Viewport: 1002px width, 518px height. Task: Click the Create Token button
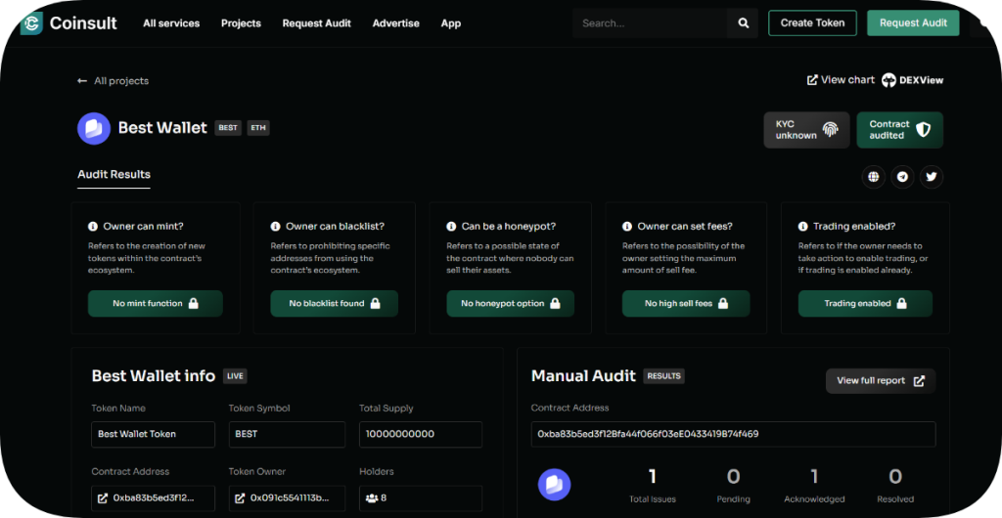pyautogui.click(x=813, y=22)
